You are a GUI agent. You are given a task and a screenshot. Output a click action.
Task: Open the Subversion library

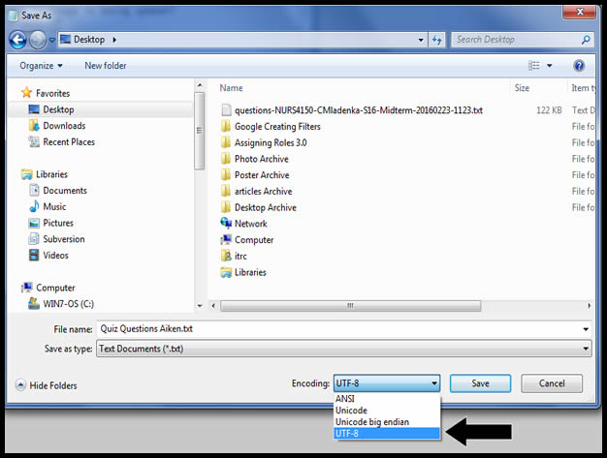(x=64, y=239)
